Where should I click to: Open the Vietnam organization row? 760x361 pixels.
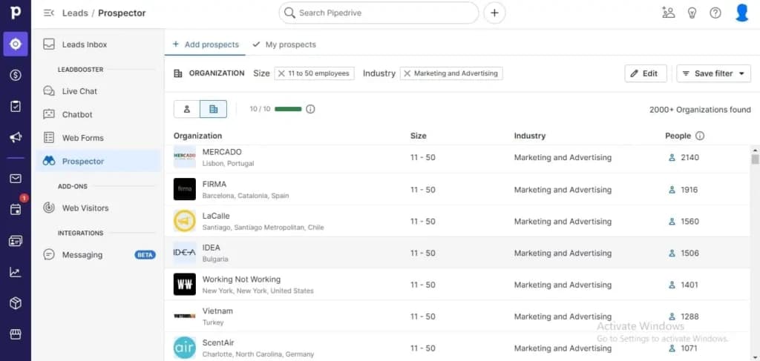point(457,316)
